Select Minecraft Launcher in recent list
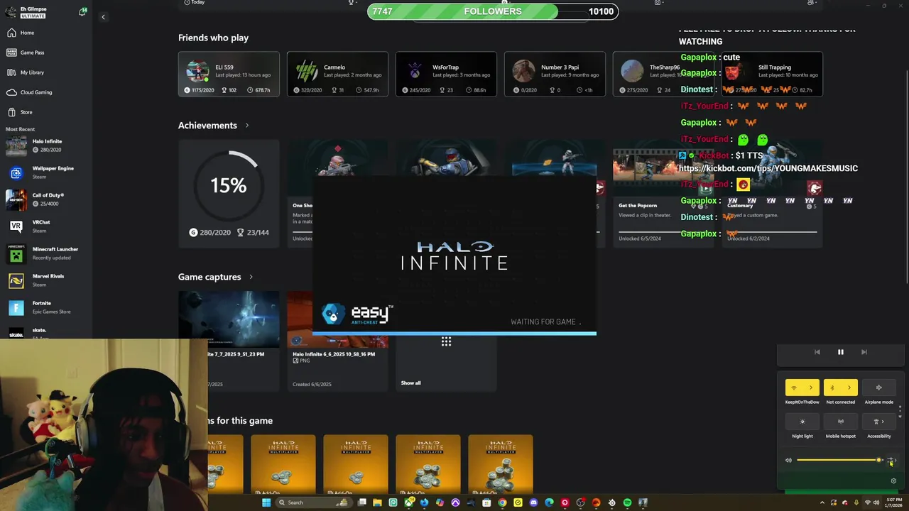This screenshot has width=909, height=511. coord(46,253)
